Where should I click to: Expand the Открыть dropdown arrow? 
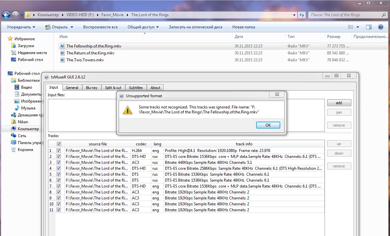(x=72, y=27)
